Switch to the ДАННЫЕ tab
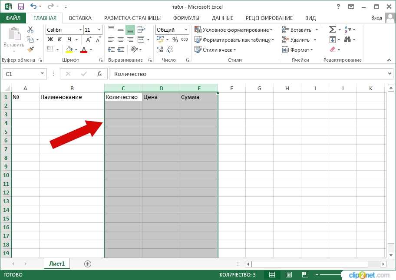 click(x=222, y=18)
